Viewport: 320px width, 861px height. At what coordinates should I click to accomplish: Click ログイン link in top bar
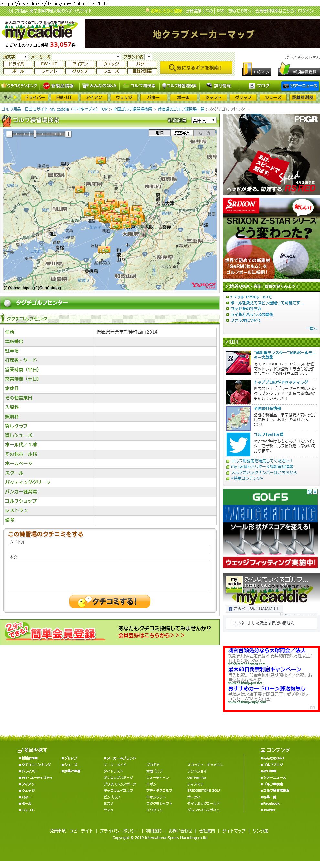coord(306,11)
